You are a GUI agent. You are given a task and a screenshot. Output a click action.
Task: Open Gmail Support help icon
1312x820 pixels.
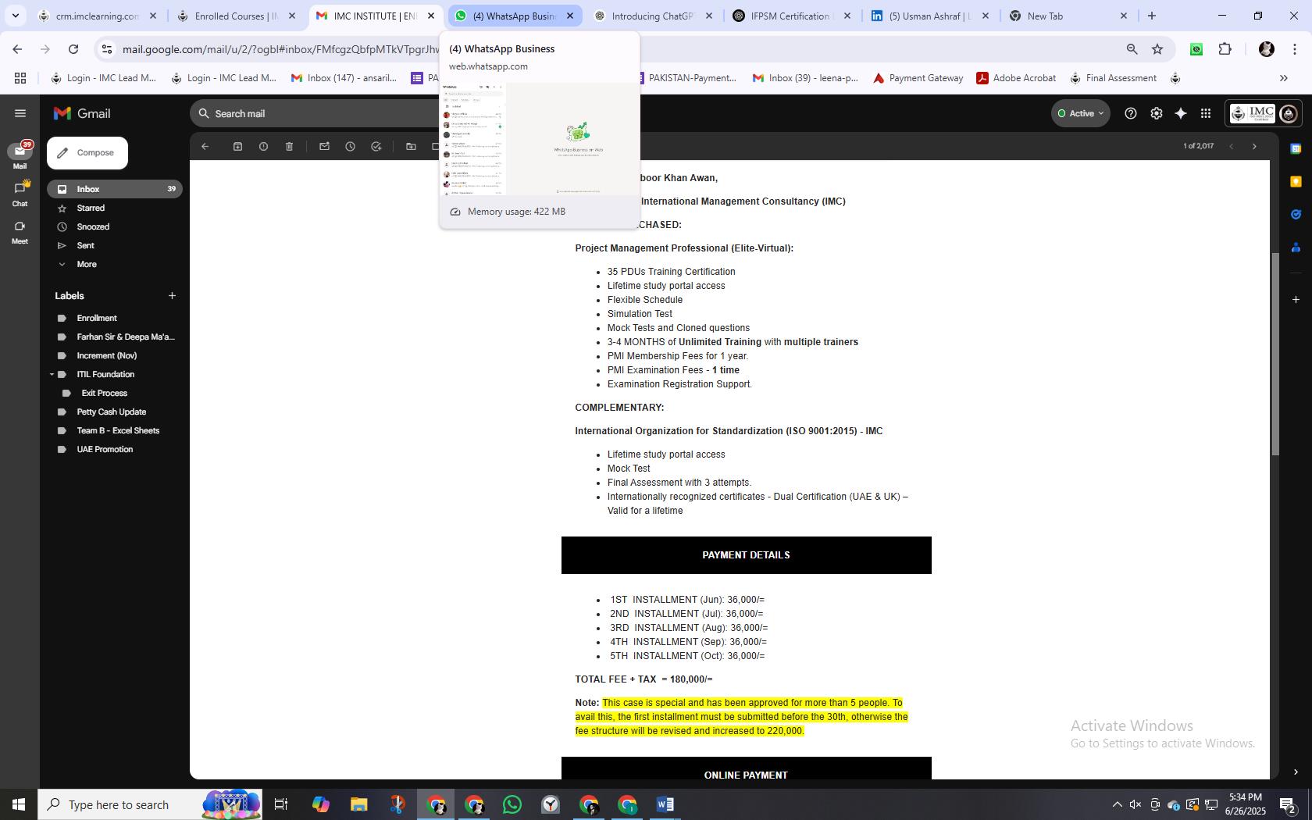[1130, 113]
